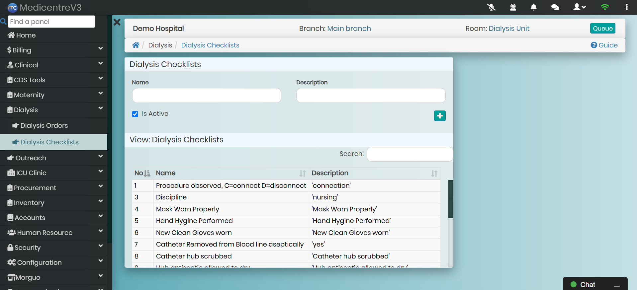
Task: Open the Guide help link
Action: pos(604,45)
